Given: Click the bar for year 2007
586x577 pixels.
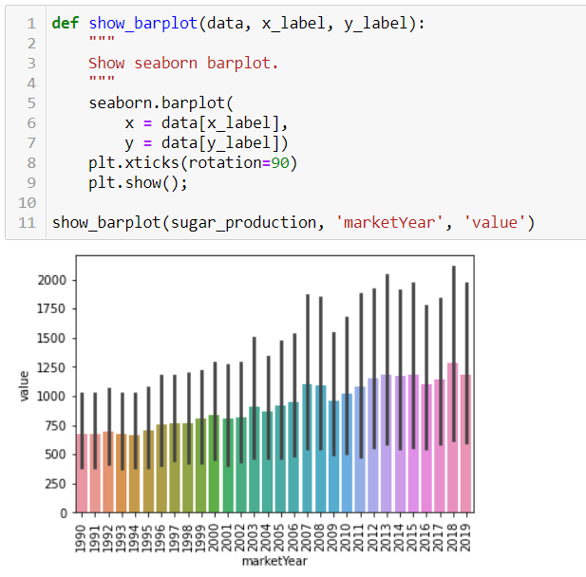Looking at the screenshot, I should (307, 448).
